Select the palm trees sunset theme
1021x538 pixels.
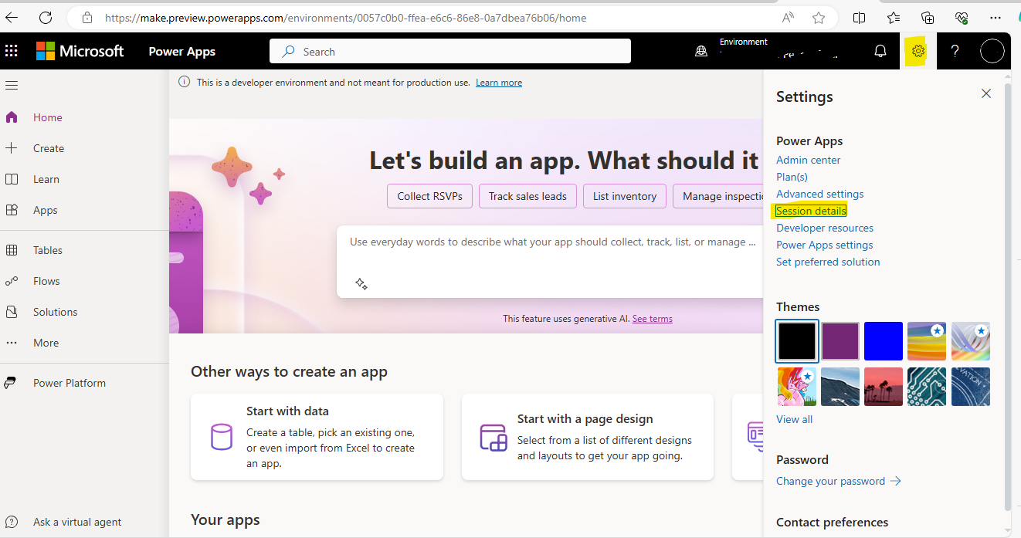tap(884, 387)
